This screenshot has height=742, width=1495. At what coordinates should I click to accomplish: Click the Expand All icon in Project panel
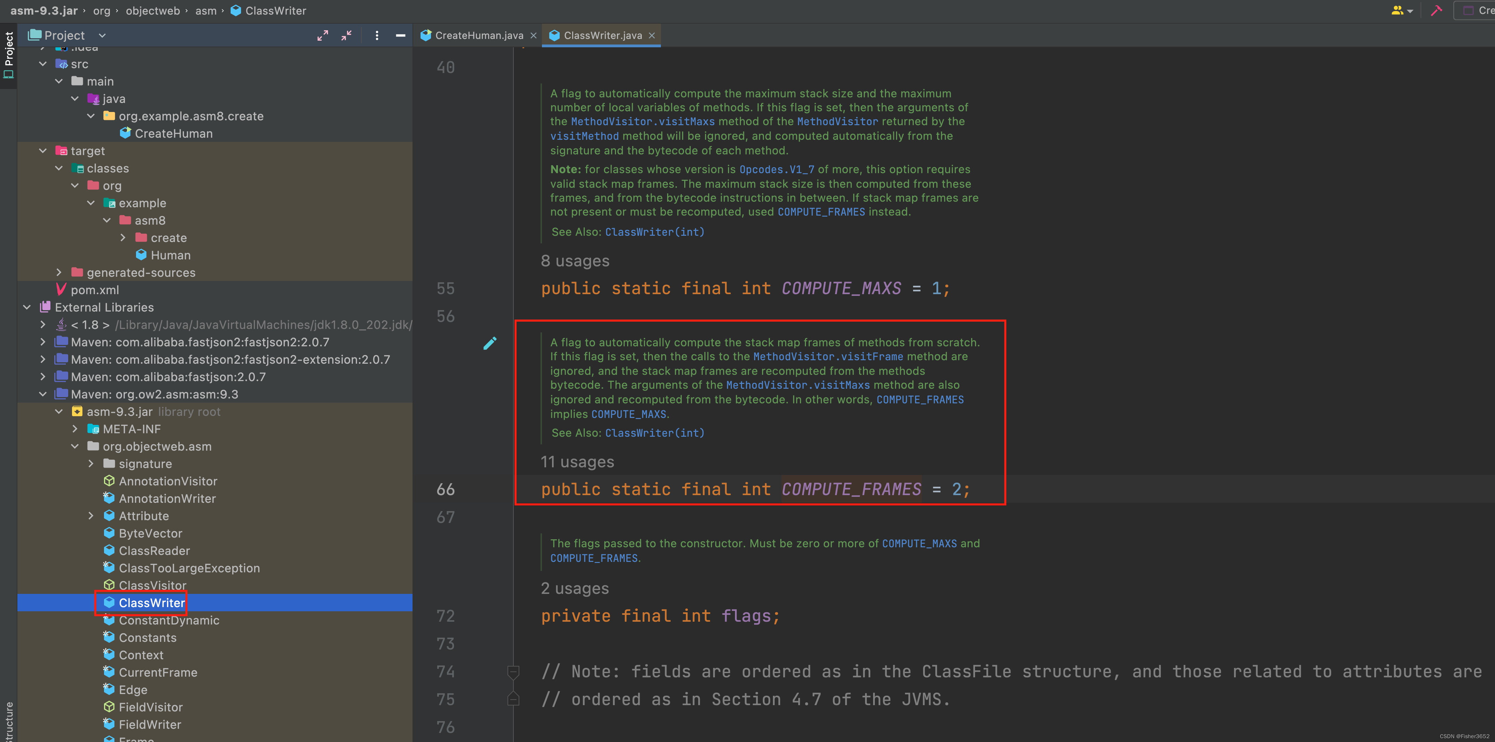coord(323,35)
